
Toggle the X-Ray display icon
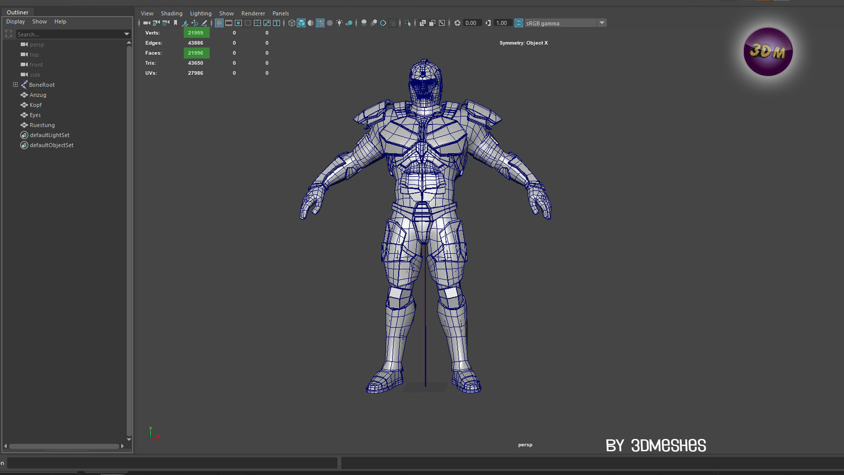click(422, 23)
